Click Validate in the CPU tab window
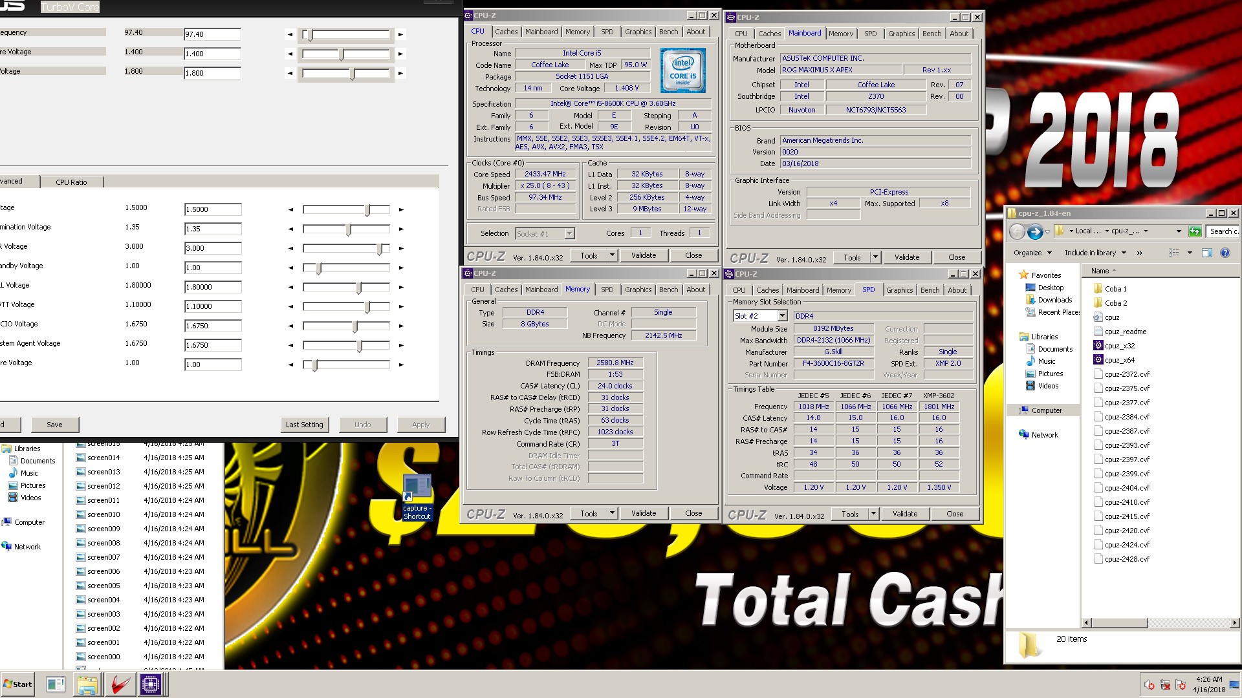Screen dimensions: 1242x698 coord(644,255)
